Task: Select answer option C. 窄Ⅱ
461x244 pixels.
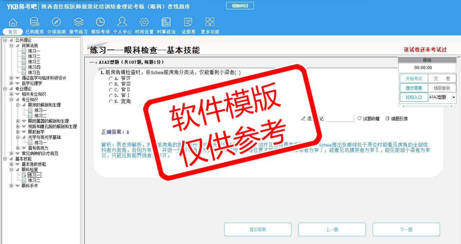Action: click(x=111, y=90)
